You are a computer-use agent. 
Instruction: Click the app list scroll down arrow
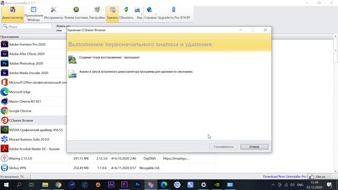pyautogui.click(x=336, y=171)
